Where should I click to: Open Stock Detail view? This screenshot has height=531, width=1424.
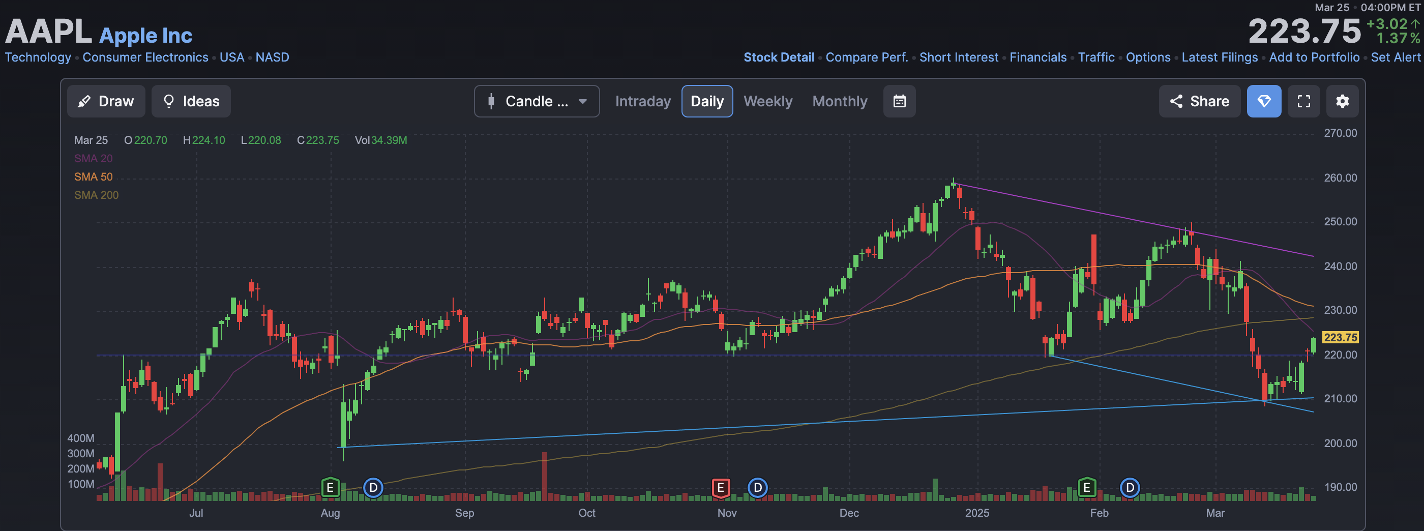[x=779, y=57]
